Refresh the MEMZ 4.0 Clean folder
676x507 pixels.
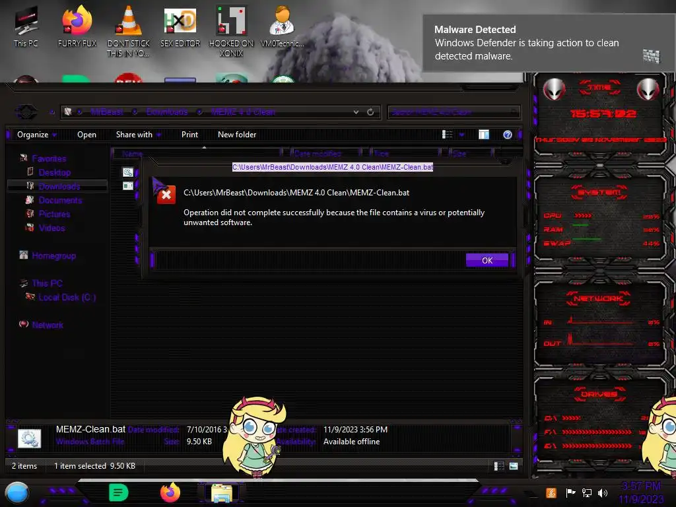(370, 112)
